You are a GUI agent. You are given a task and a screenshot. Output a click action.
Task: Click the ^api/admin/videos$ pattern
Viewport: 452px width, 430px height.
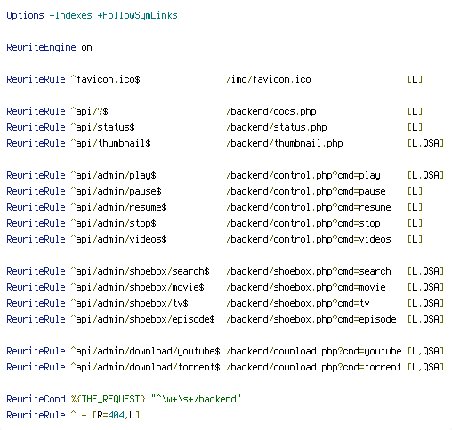[119, 239]
